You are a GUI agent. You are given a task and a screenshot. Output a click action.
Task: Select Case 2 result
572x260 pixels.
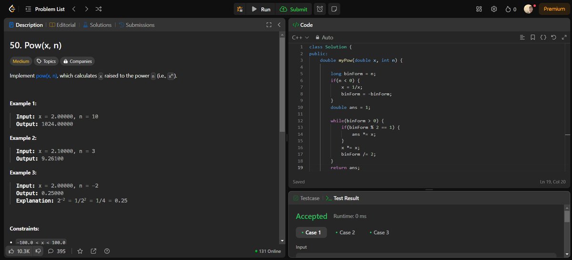(x=345, y=232)
